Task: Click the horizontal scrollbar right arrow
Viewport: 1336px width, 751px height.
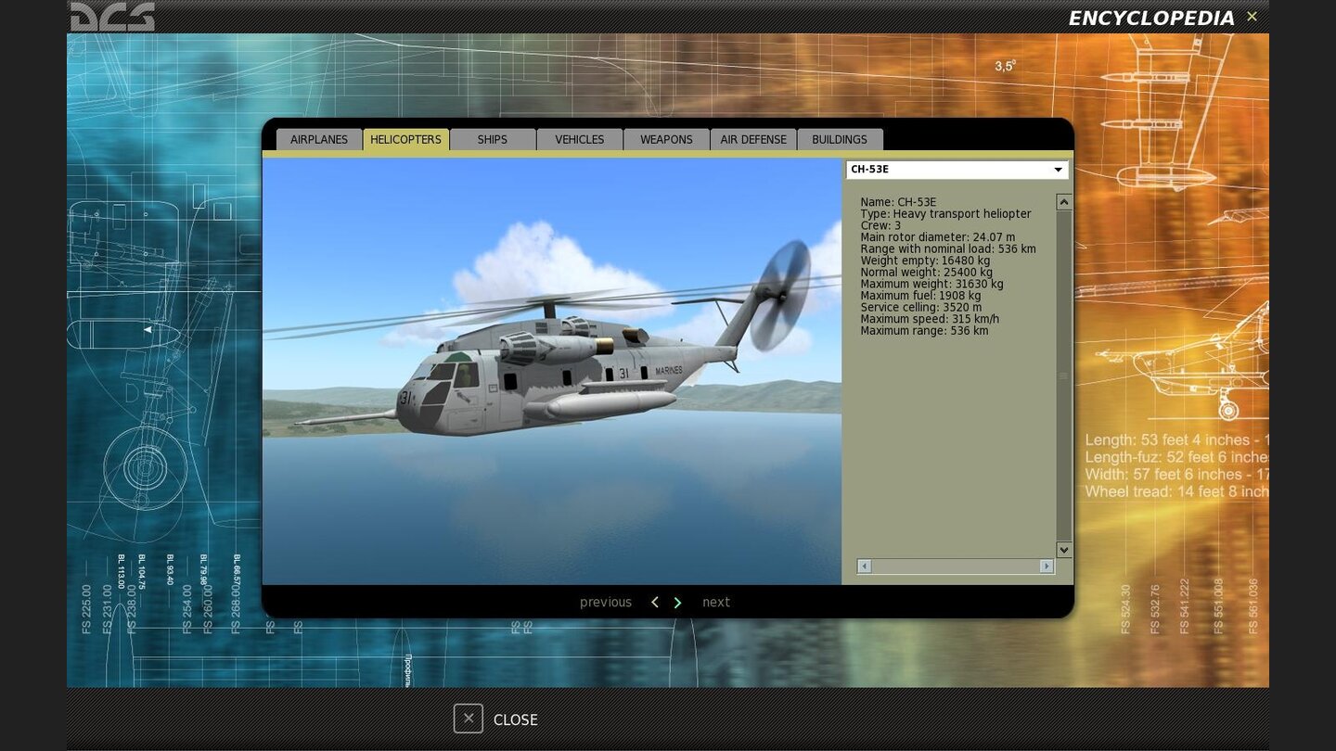Action: 1047,566
